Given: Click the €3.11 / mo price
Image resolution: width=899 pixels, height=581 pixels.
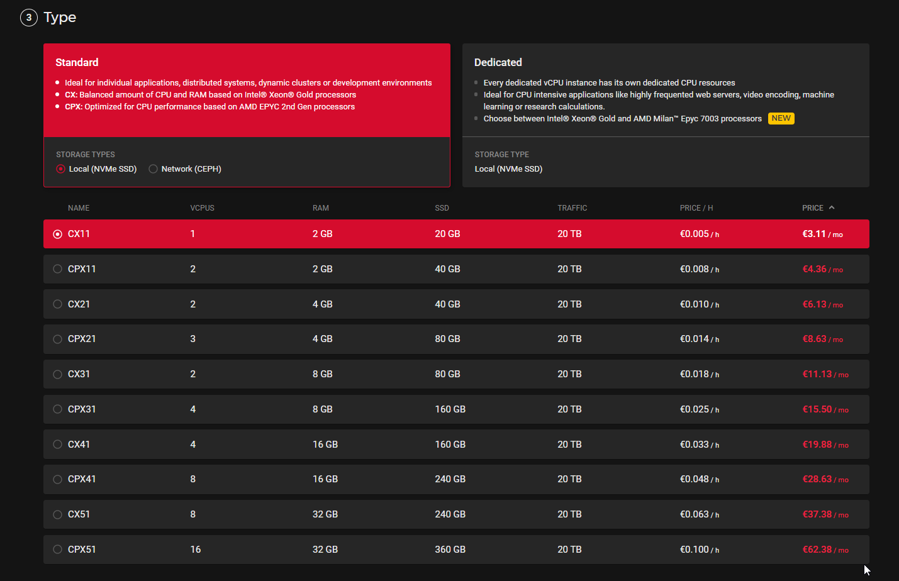Looking at the screenshot, I should [x=822, y=234].
